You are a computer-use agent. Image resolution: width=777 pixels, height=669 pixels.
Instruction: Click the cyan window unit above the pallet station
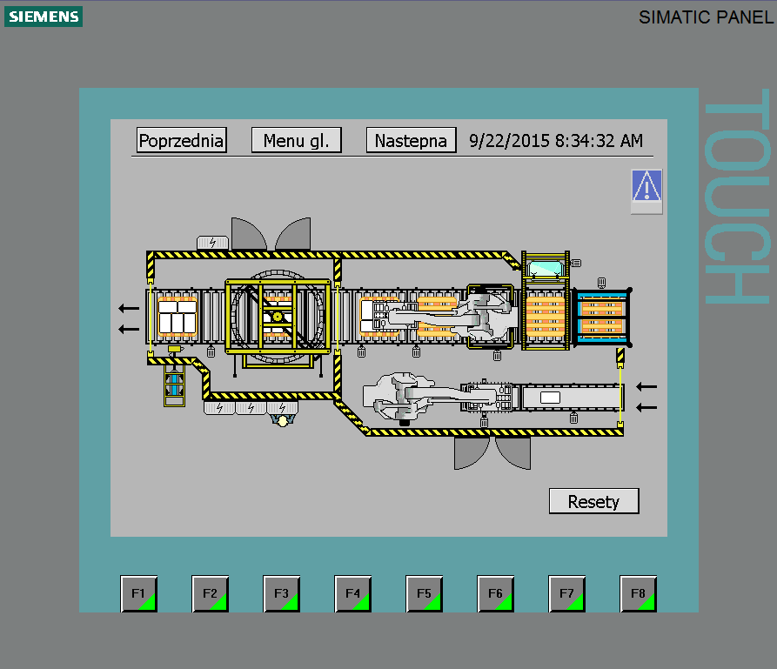[545, 269]
